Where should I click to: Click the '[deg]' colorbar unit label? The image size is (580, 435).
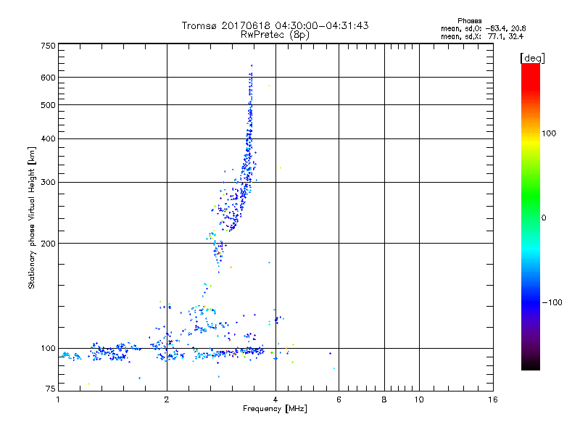(x=532, y=58)
